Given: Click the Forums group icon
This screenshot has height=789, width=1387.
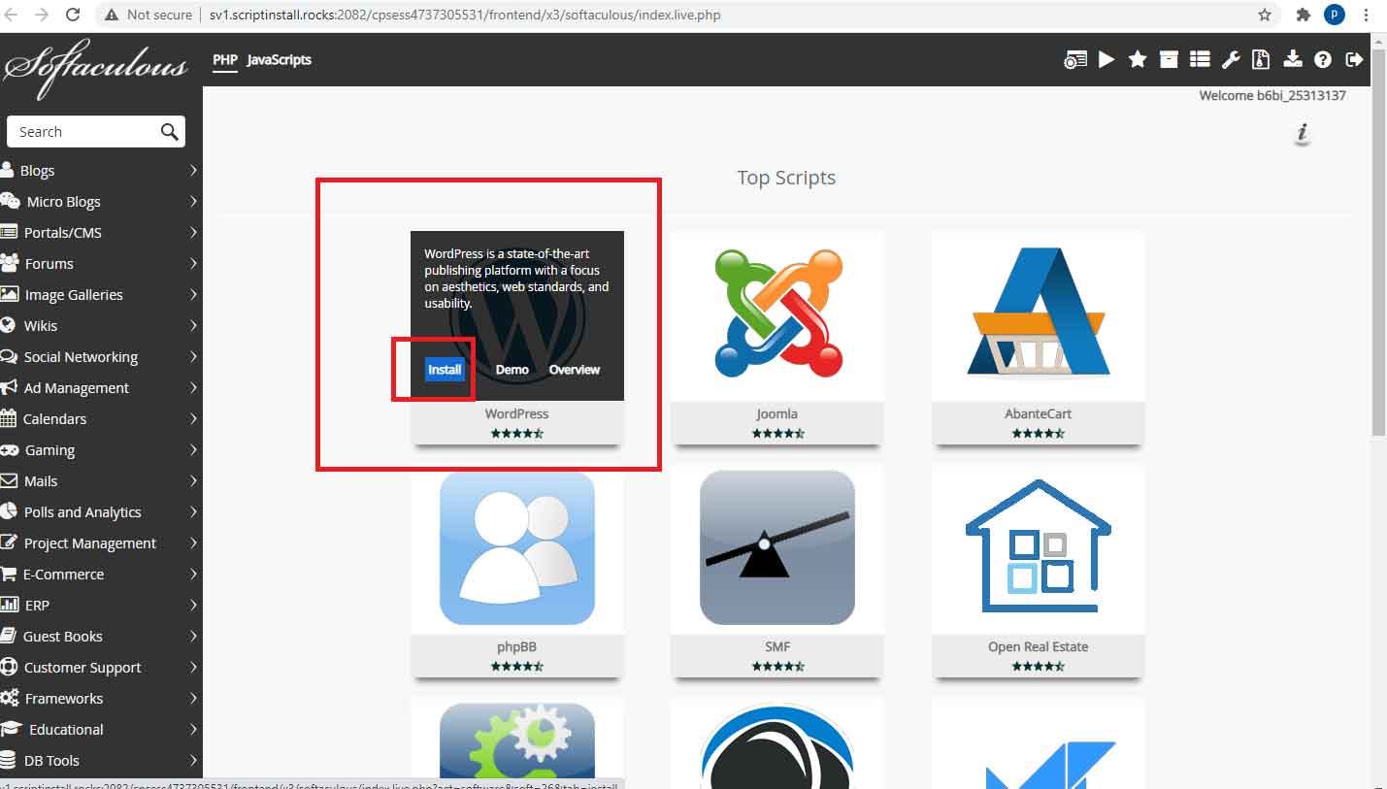Looking at the screenshot, I should point(10,263).
